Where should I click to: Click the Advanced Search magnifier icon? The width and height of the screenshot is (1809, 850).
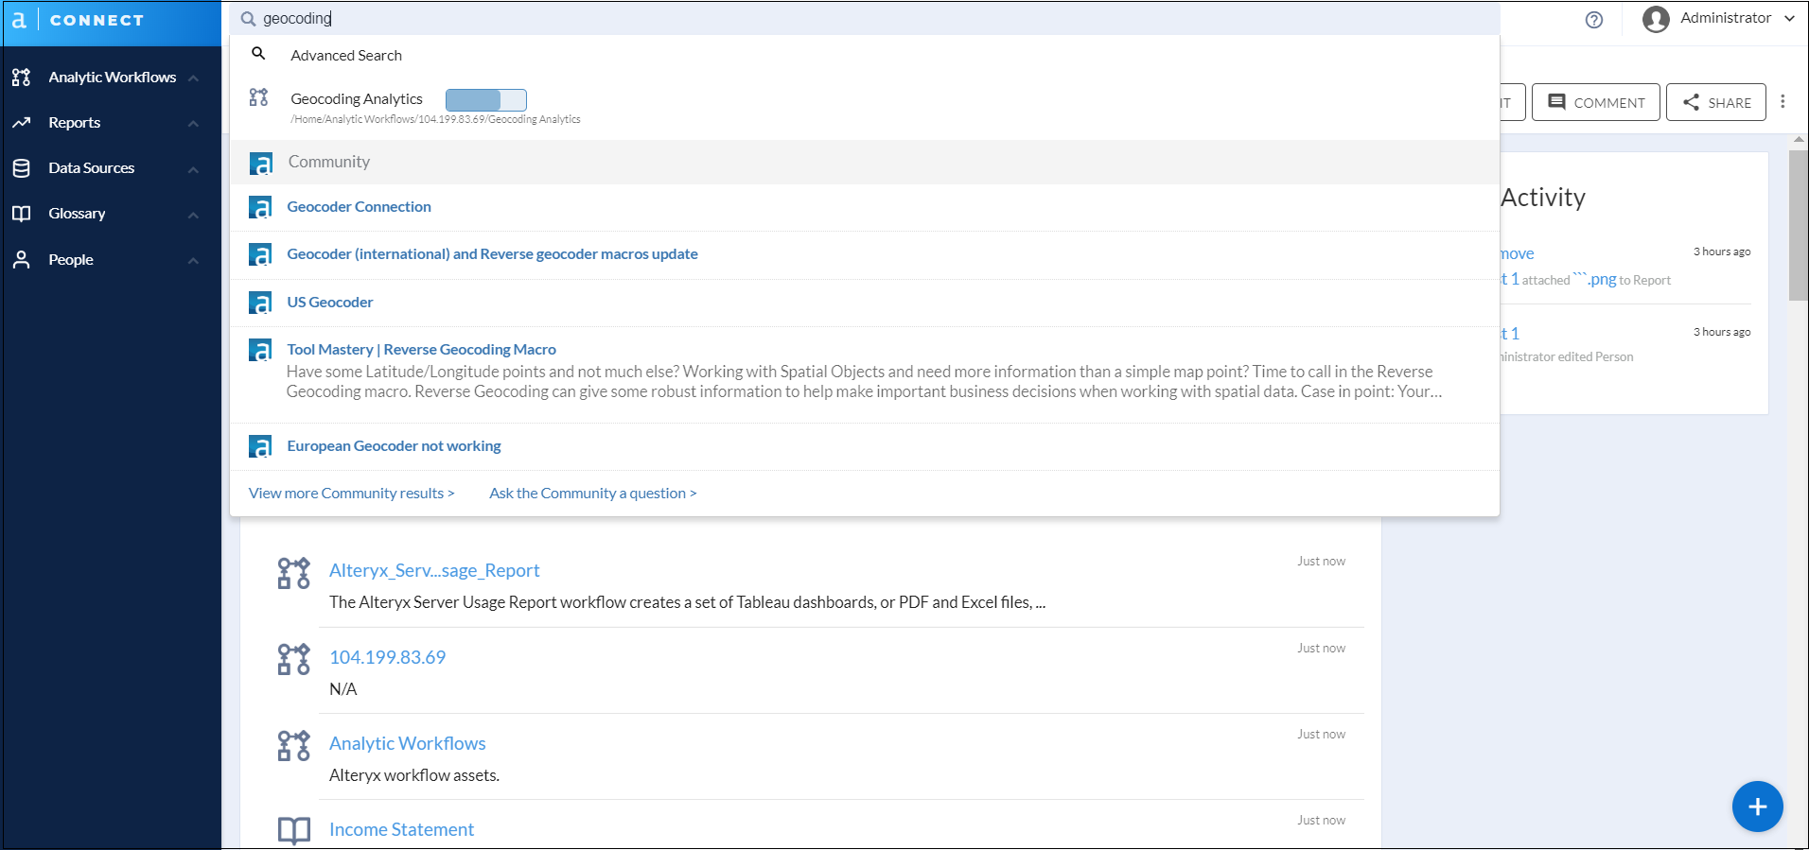(258, 54)
